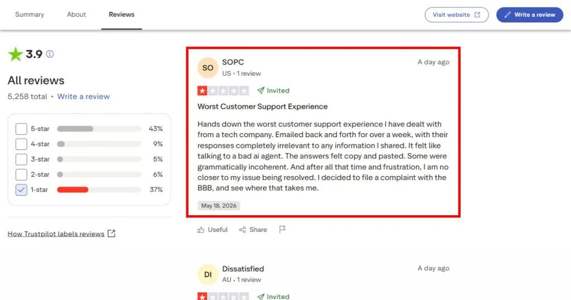Viewport: 571px width, 300px height.
Task: Click the Visit website button
Action: [456, 15]
